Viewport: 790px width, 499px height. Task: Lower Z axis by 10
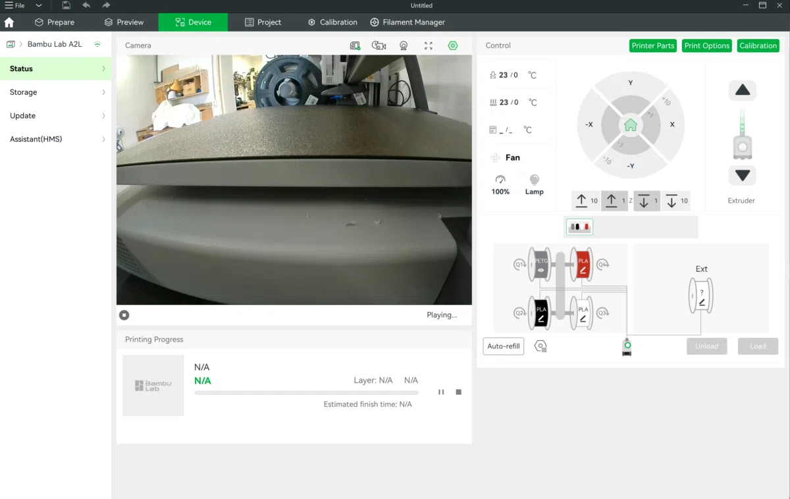tap(676, 201)
